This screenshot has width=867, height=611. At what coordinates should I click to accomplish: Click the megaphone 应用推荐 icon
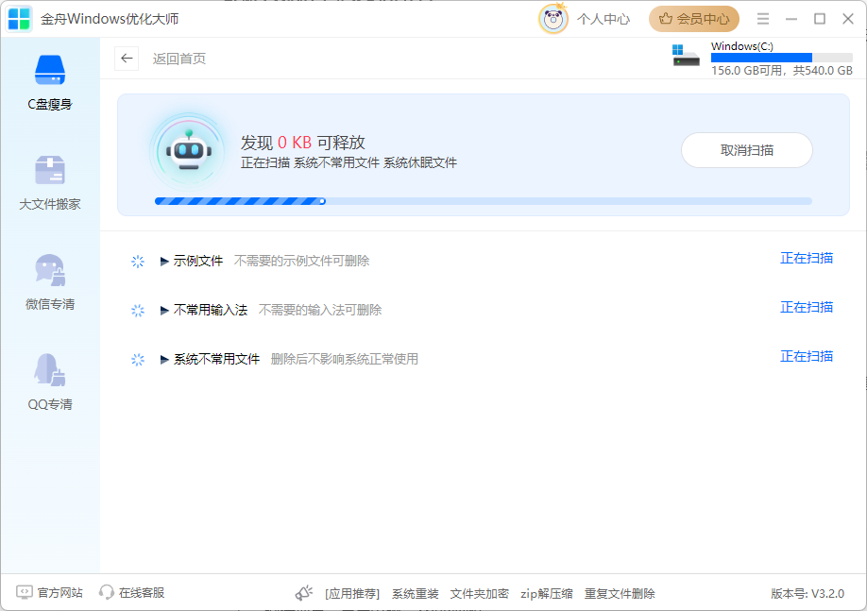303,593
